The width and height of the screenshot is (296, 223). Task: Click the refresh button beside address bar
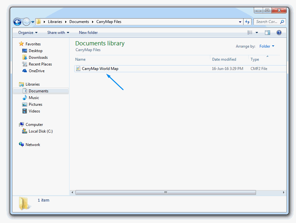pos(247,22)
